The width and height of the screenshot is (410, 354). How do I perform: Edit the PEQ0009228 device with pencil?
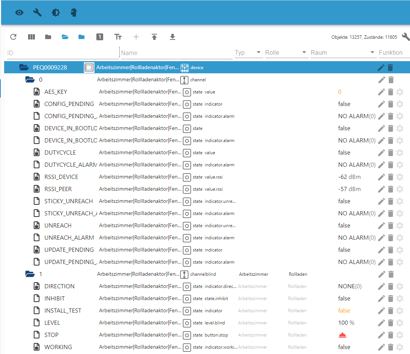tap(381, 68)
